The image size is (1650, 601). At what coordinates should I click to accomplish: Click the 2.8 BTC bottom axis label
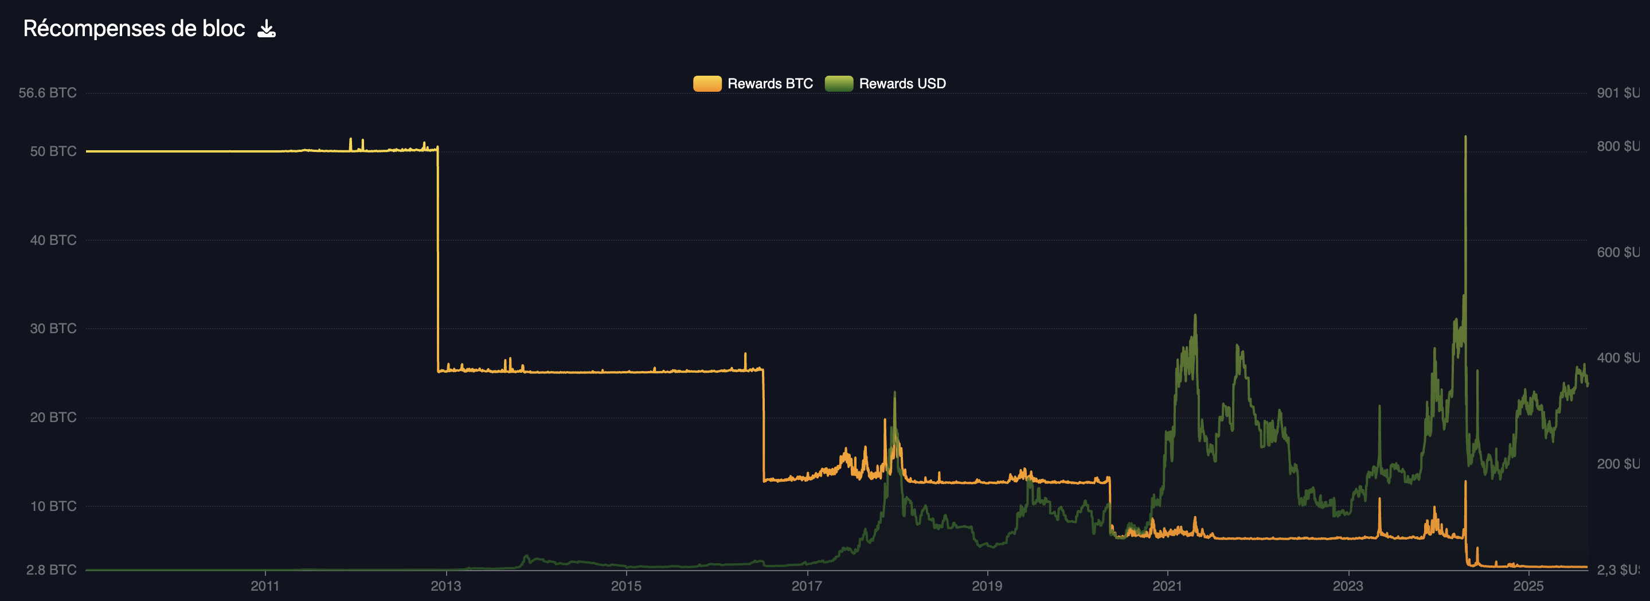coord(51,569)
